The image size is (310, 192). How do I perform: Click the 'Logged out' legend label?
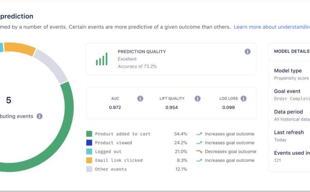point(108,152)
